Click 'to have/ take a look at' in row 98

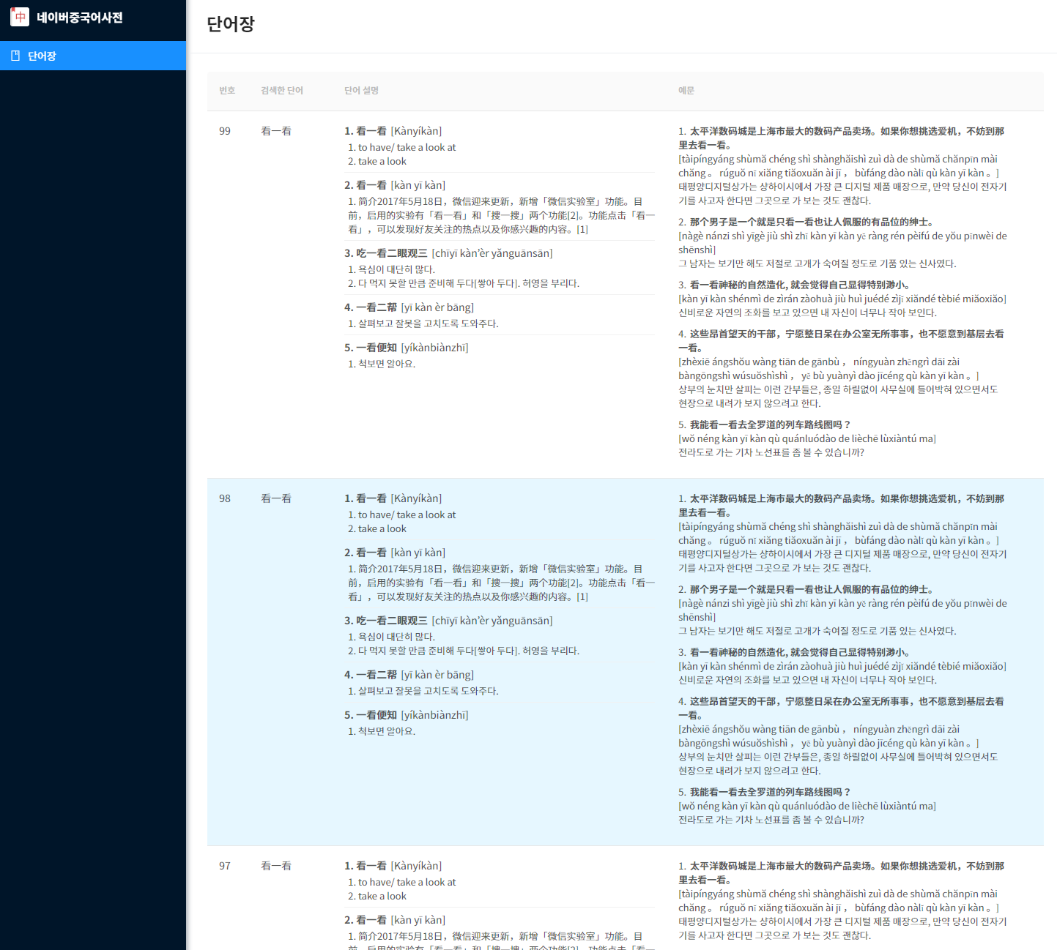[x=402, y=515]
